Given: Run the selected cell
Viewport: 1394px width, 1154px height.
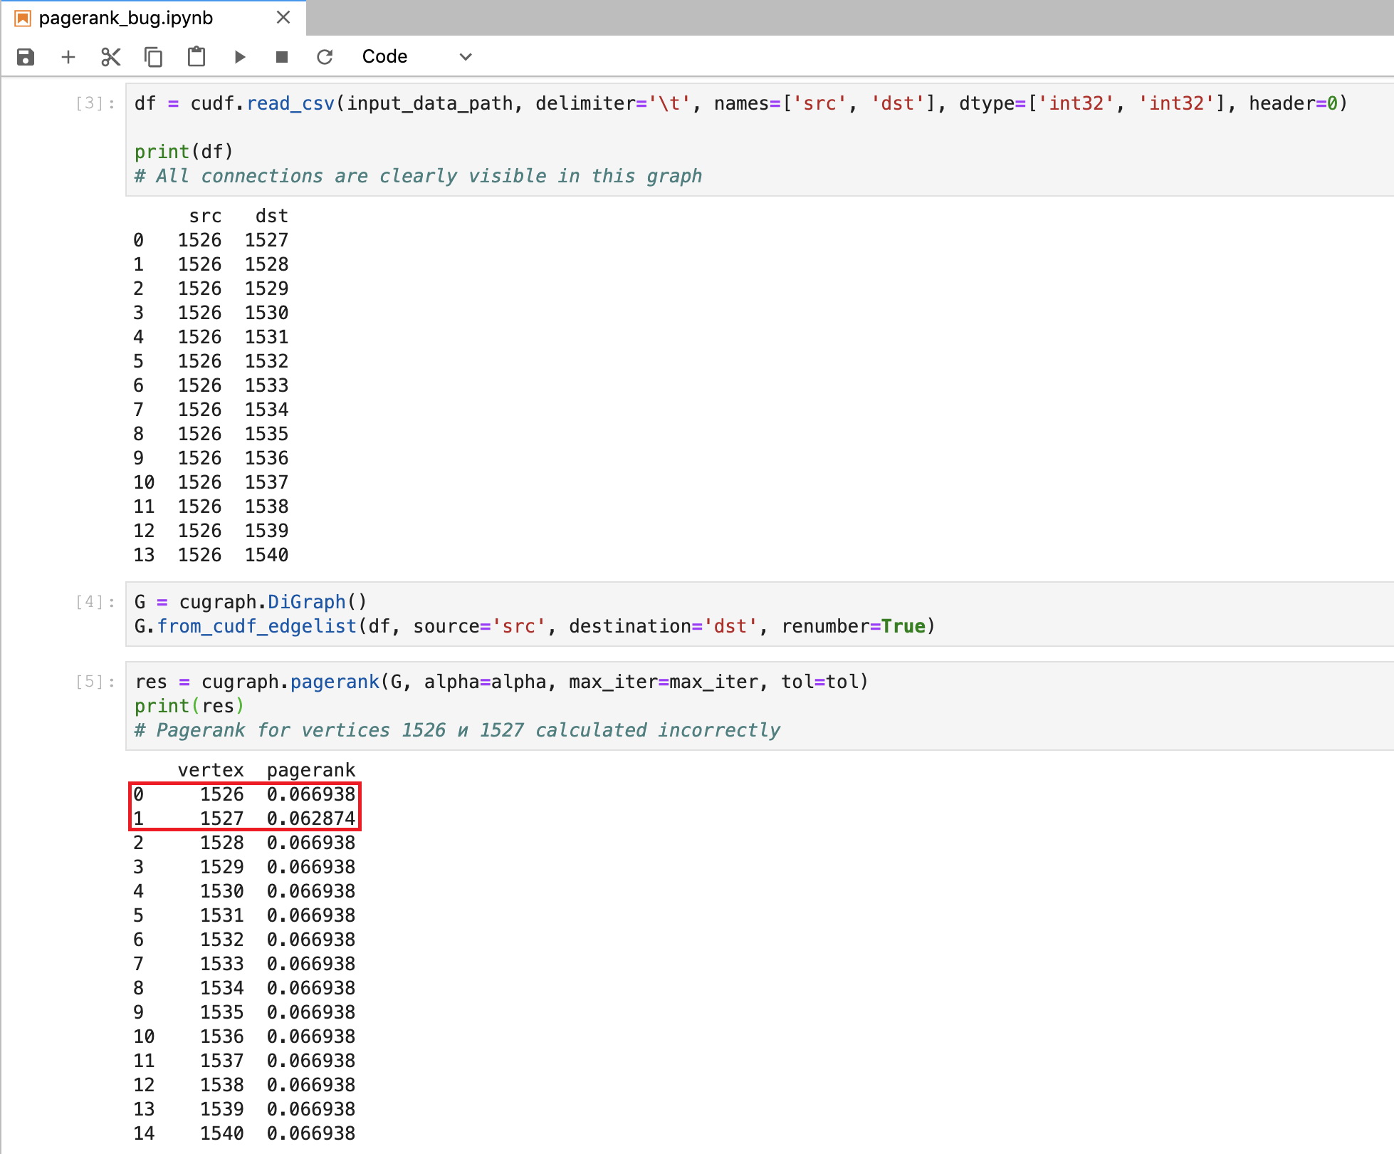Looking at the screenshot, I should point(240,56).
